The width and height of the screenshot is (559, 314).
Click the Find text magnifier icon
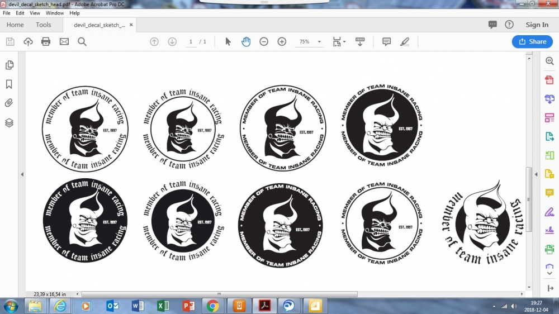(82, 42)
